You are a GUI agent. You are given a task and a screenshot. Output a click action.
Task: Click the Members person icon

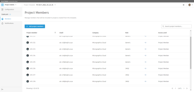tap(2, 19)
